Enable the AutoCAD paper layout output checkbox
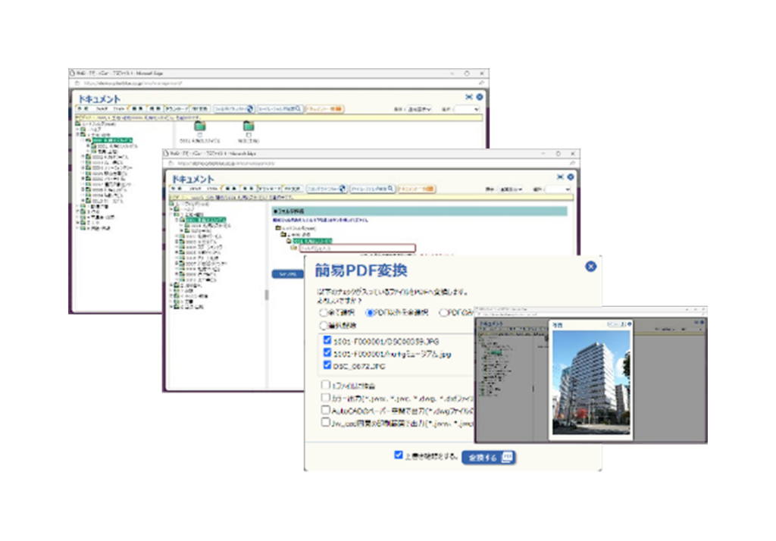776x541 pixels. [x=325, y=410]
